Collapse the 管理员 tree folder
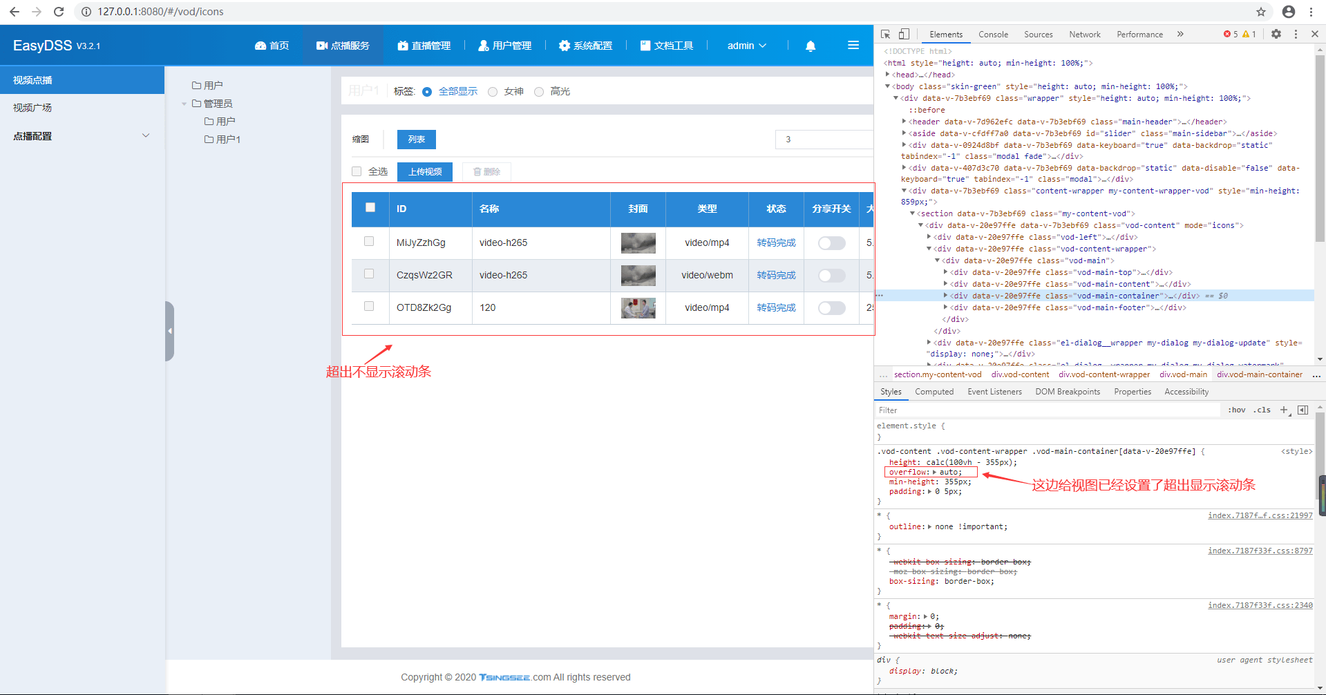The image size is (1326, 695). point(184,104)
